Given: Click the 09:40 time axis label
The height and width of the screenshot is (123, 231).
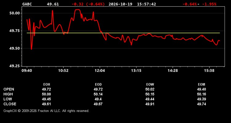Looking at the screenshot, I should click(27, 71).
